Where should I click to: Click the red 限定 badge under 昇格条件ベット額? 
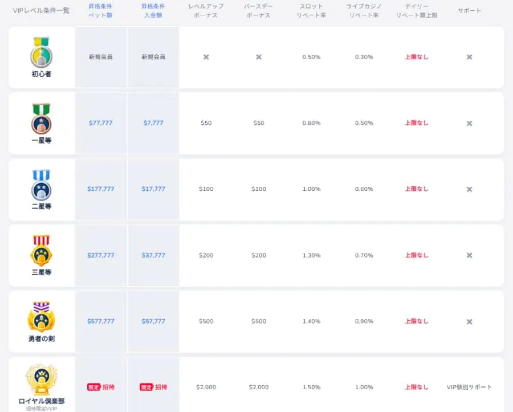(93, 387)
